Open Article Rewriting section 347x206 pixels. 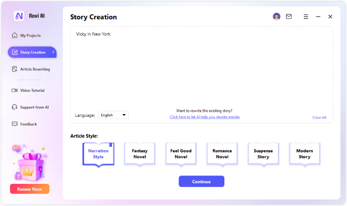tap(31, 69)
